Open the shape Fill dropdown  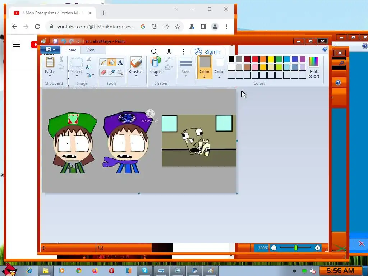pos(169,68)
